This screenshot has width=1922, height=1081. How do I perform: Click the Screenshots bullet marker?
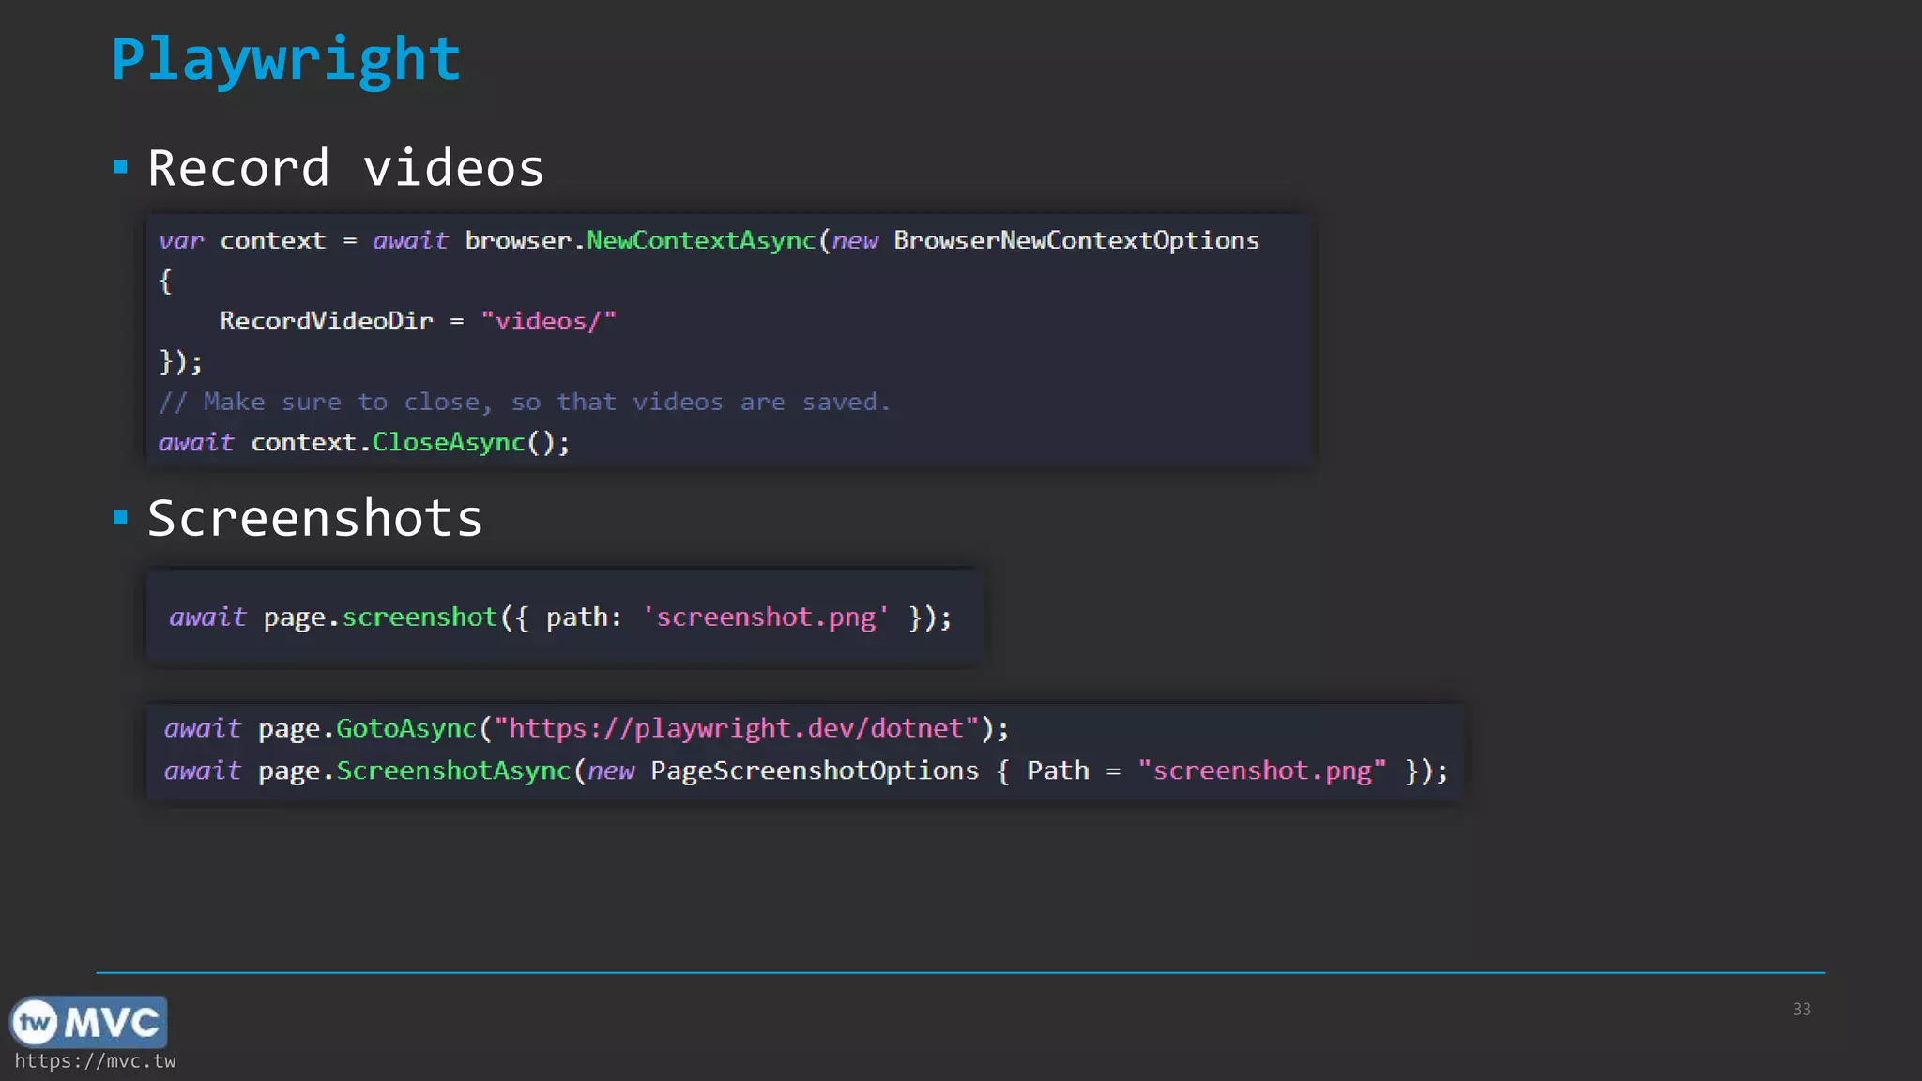[120, 517]
